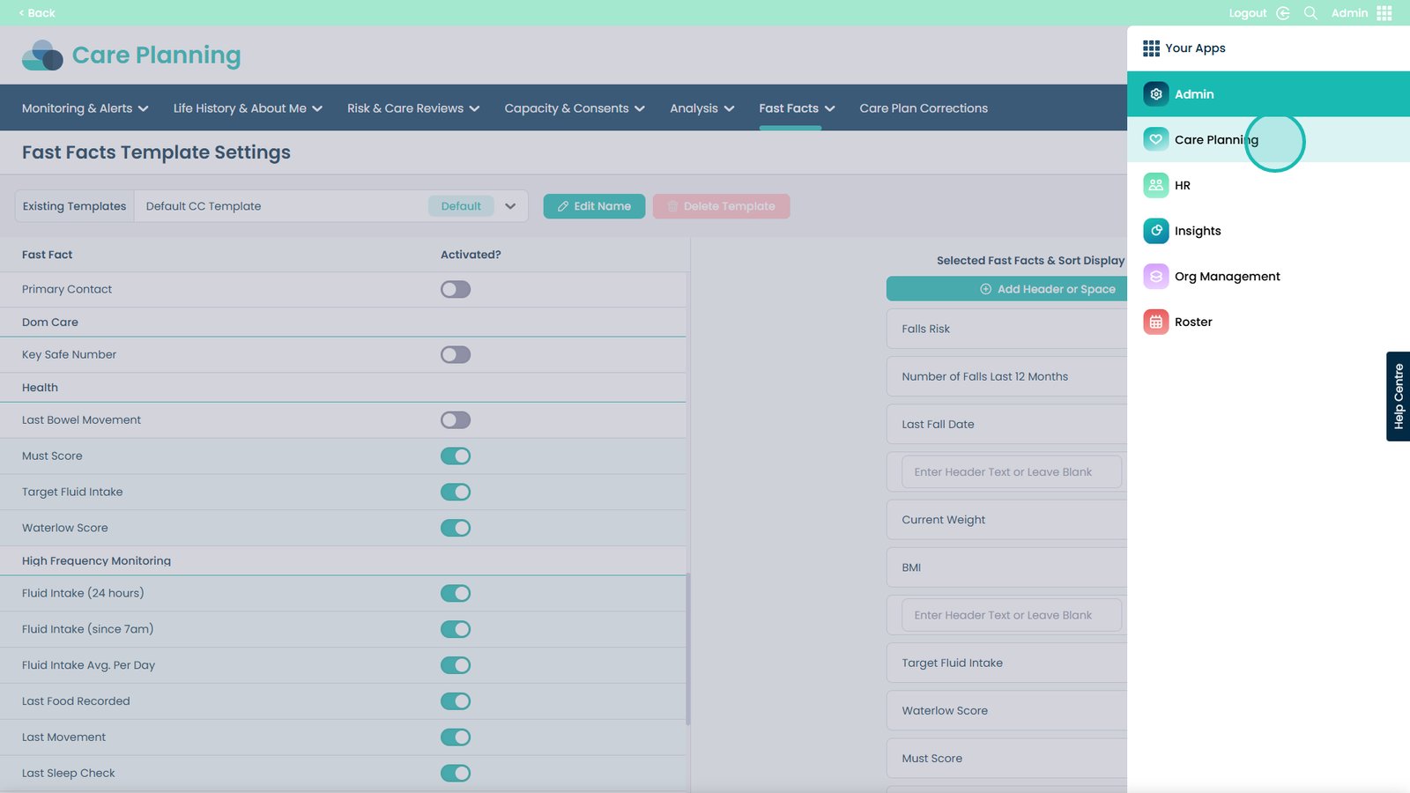Image resolution: width=1410 pixels, height=793 pixels.
Task: Click the first header text input field
Action: pyautogui.click(x=1011, y=472)
